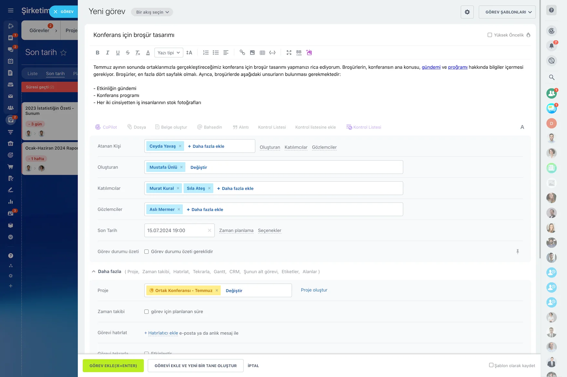
Task: Launch CoPilot in editor
Action: pyautogui.click(x=106, y=127)
